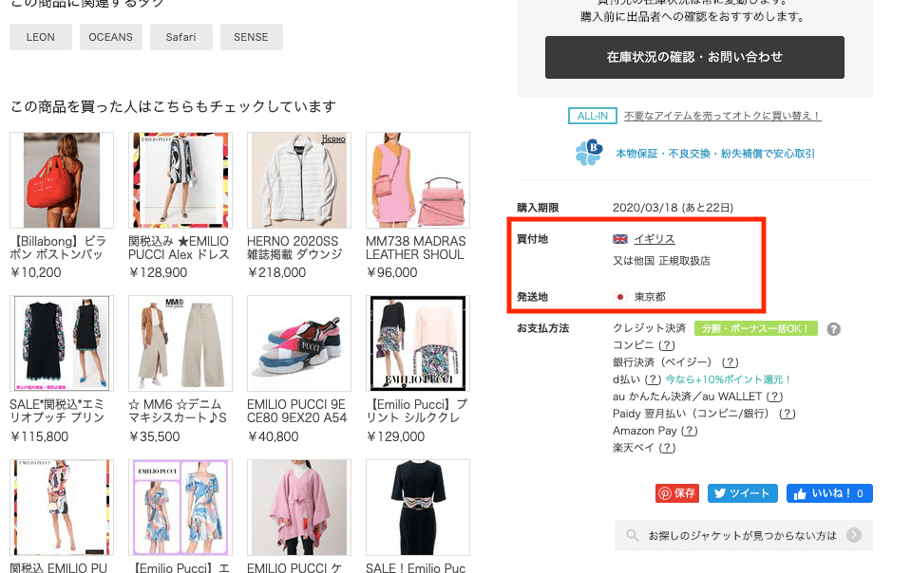The image size is (911, 573).
Task: Click the ¥218,000 price
Action: (x=276, y=272)
